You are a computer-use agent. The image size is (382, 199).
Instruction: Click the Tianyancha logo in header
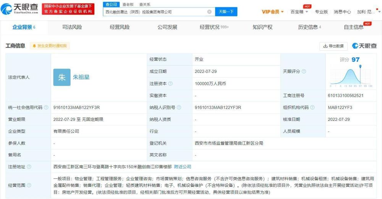click(19, 9)
